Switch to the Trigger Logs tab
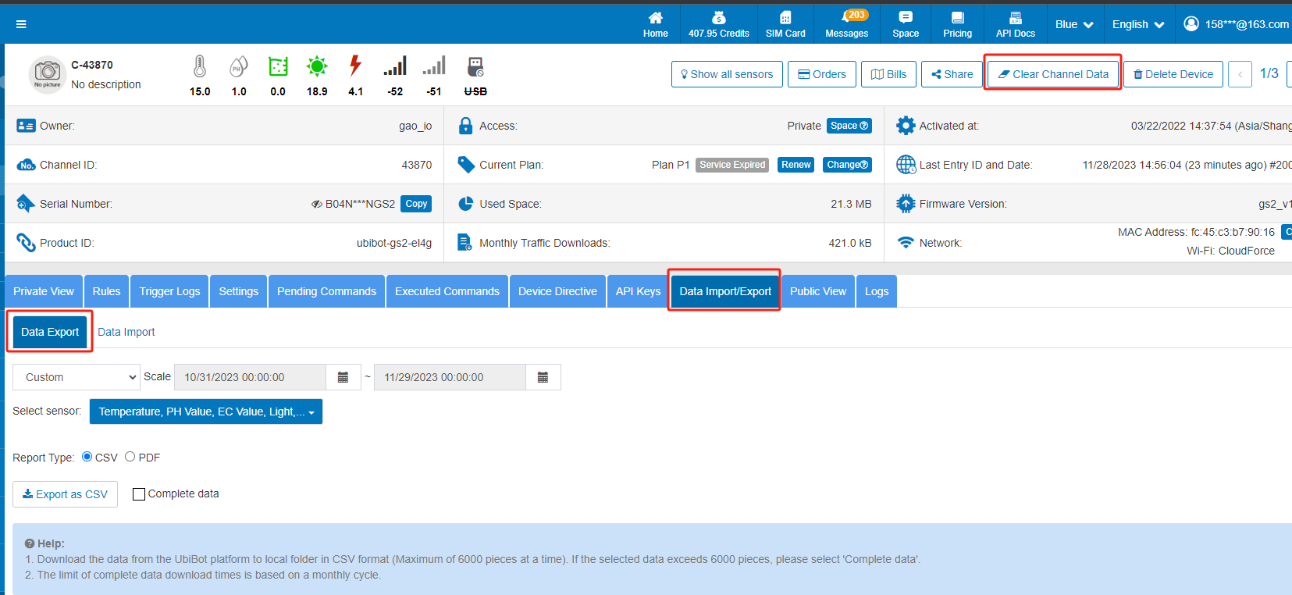Screen dimensions: 1292x595 coord(169,291)
